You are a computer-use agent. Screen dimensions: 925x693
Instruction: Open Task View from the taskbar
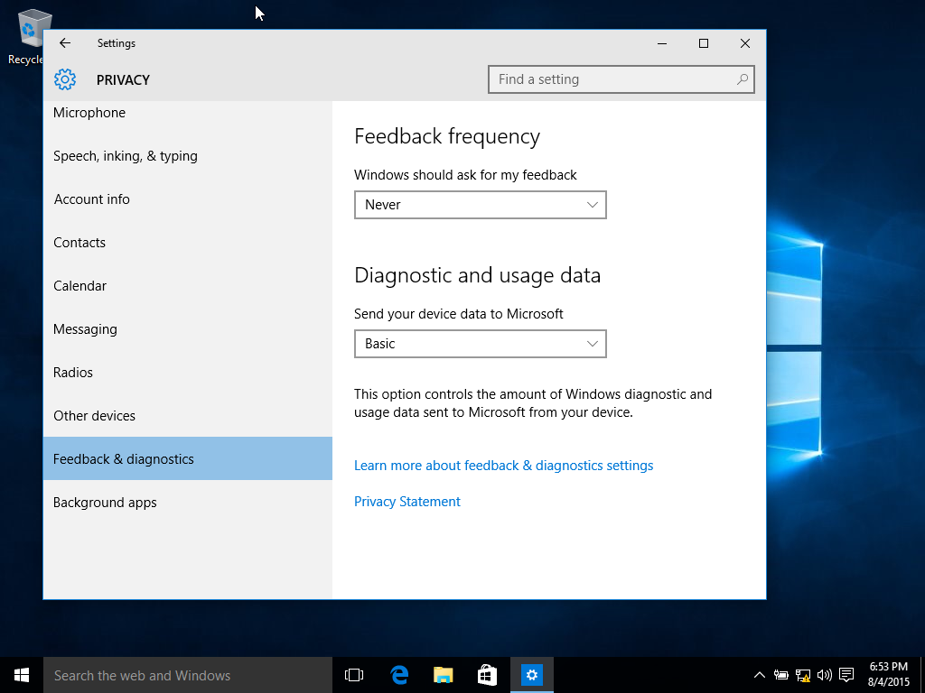click(354, 675)
